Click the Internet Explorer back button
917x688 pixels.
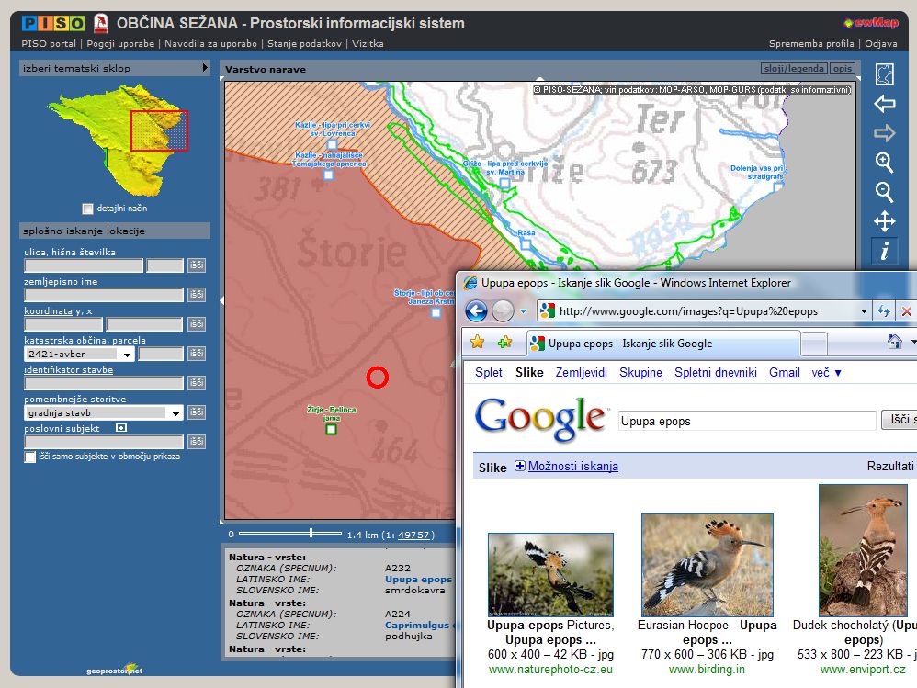tap(476, 311)
